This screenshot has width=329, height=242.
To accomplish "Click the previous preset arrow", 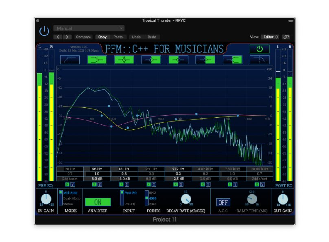I will pos(57,37).
